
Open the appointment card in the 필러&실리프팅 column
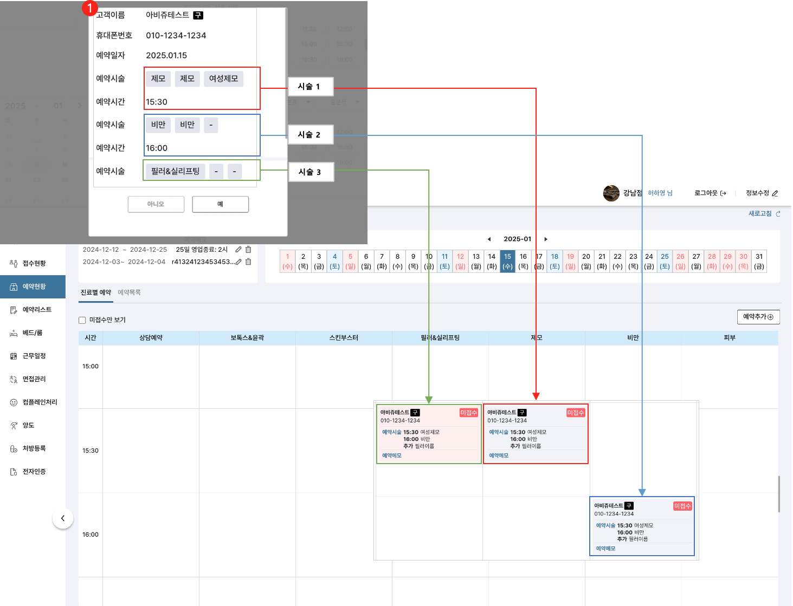point(429,434)
